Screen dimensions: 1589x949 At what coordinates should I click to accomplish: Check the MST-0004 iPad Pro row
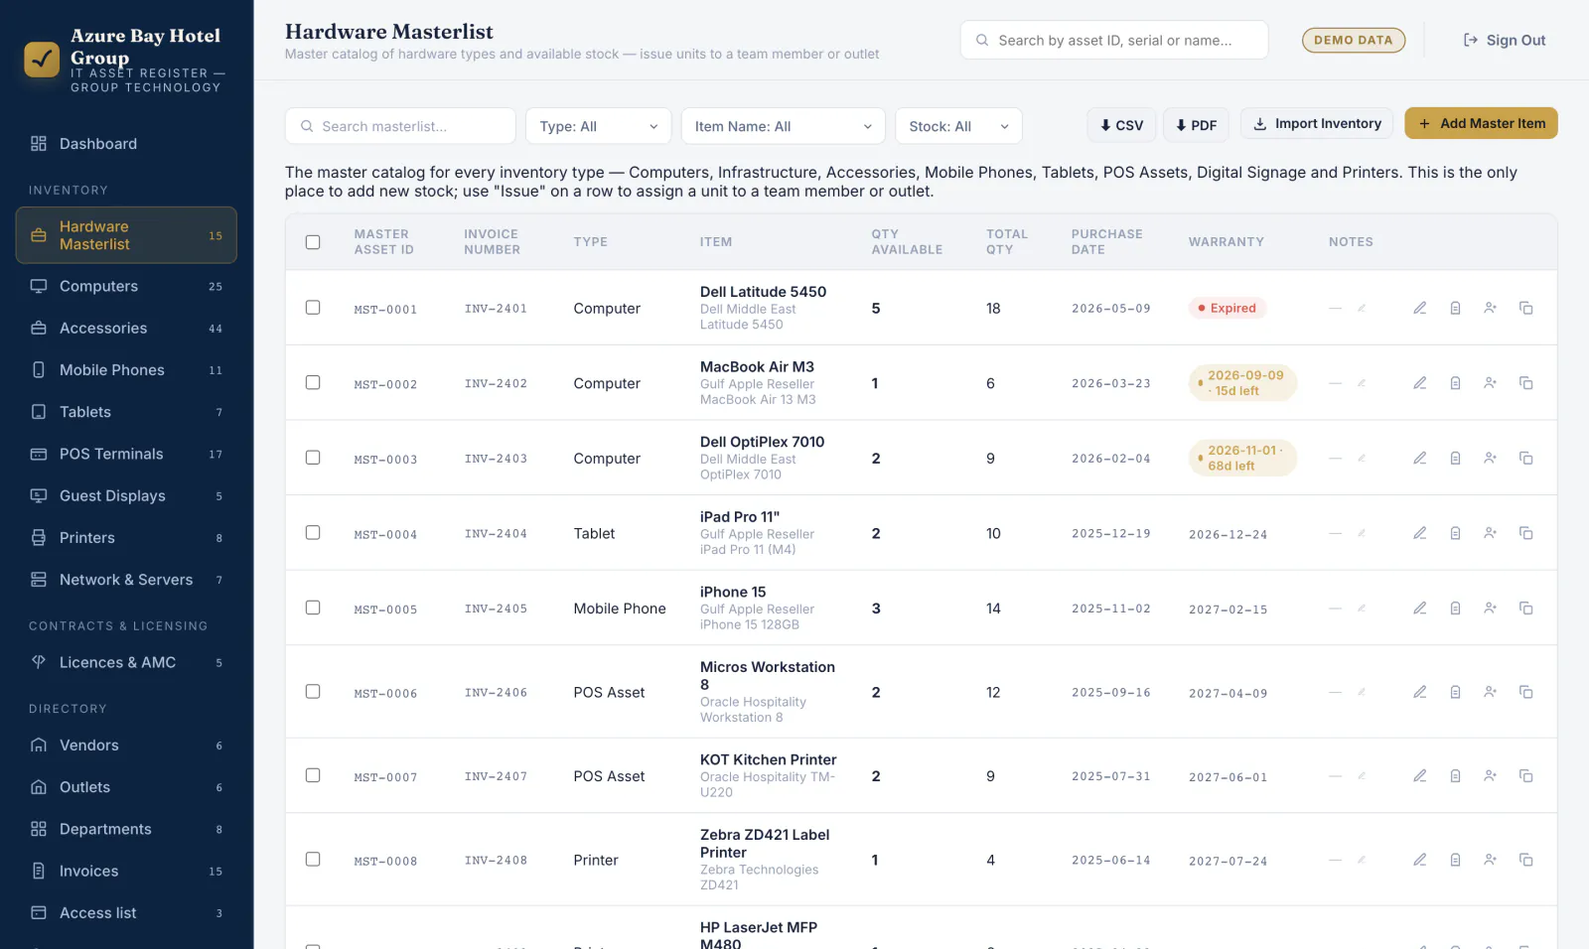pos(313,533)
